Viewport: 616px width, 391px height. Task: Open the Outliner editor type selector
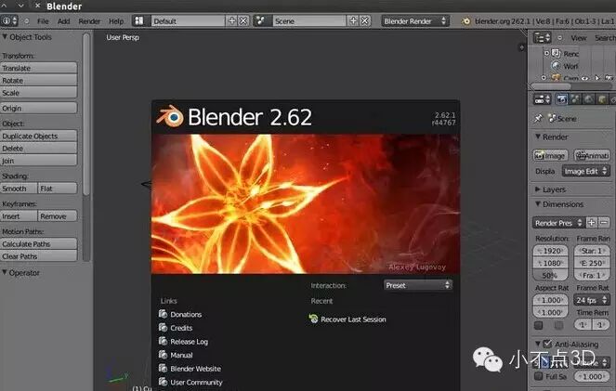(543, 38)
